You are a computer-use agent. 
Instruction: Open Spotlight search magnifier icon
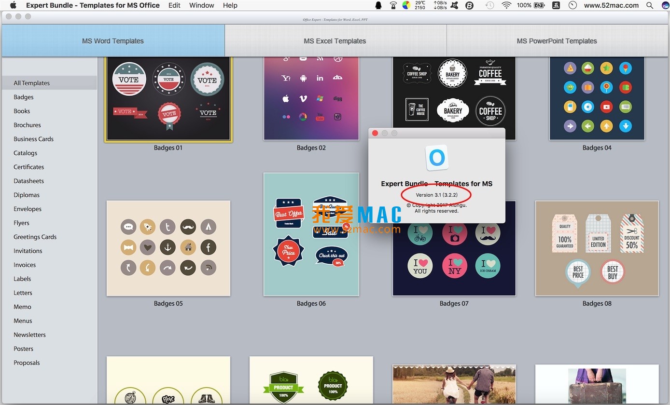click(x=649, y=5)
